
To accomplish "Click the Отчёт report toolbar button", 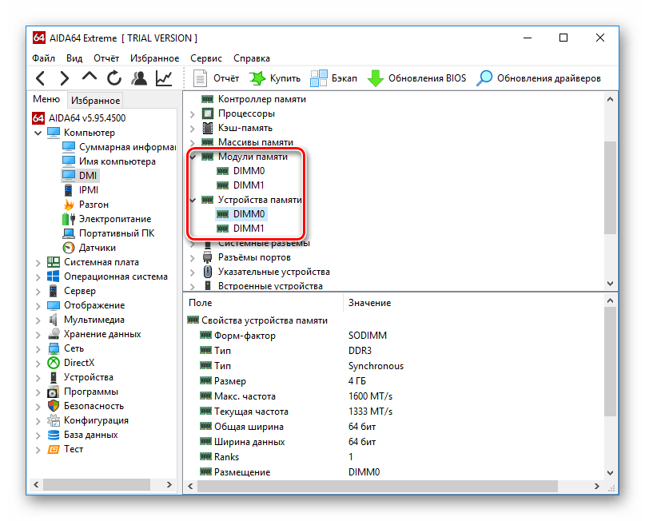I will click(217, 78).
